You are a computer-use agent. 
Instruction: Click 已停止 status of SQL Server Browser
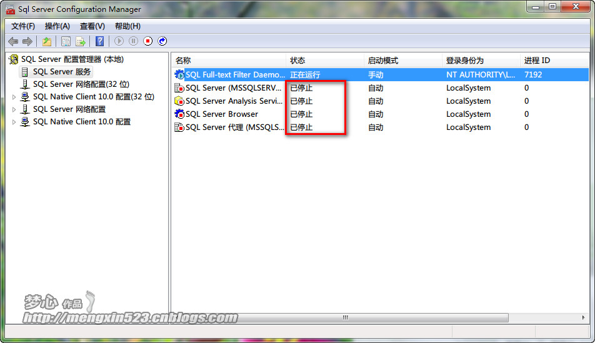tap(301, 114)
